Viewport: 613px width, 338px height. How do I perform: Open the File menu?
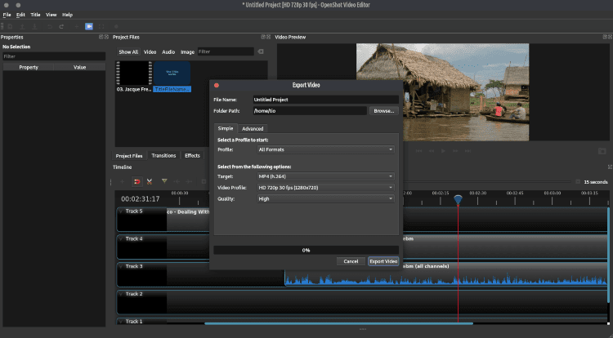click(7, 15)
